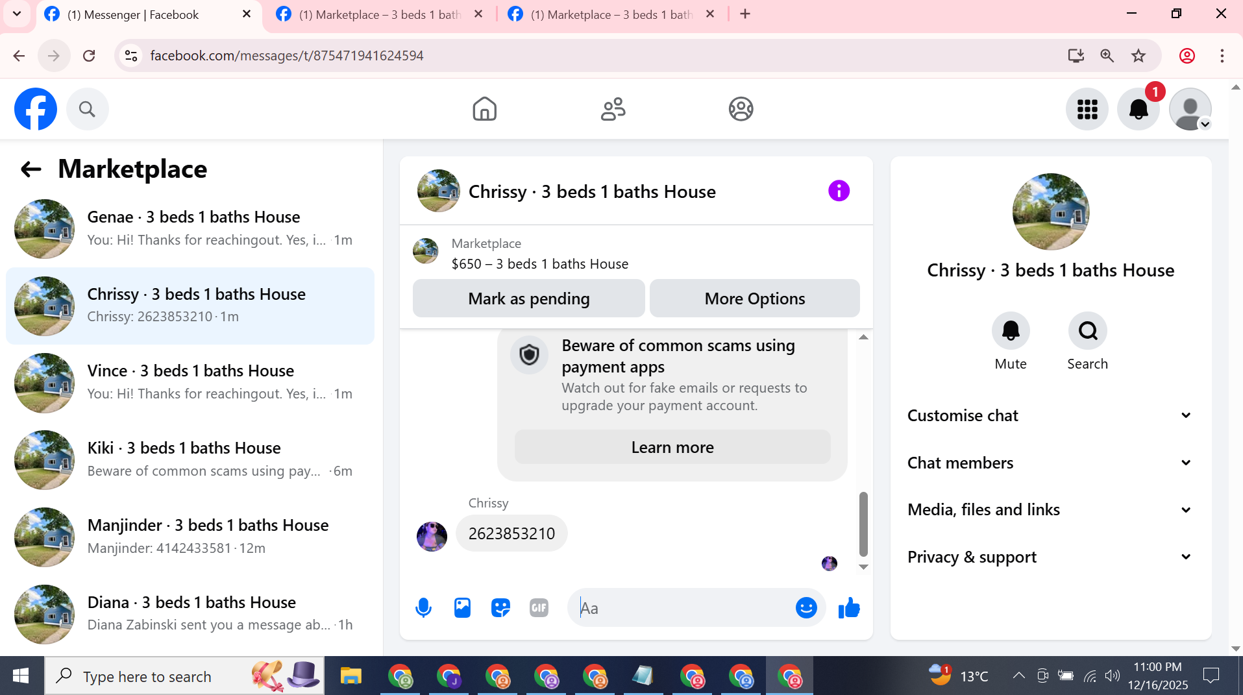The width and height of the screenshot is (1243, 695).
Task: Open Manjinder conversation in list
Action: click(x=190, y=537)
